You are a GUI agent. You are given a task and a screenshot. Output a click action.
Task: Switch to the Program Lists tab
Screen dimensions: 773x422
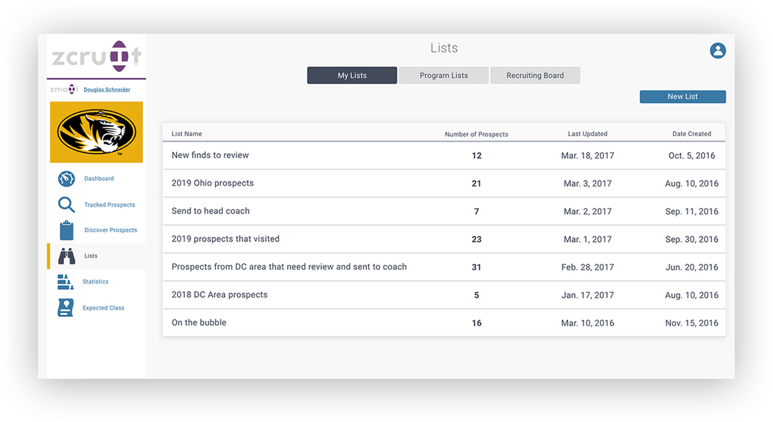pyautogui.click(x=444, y=75)
